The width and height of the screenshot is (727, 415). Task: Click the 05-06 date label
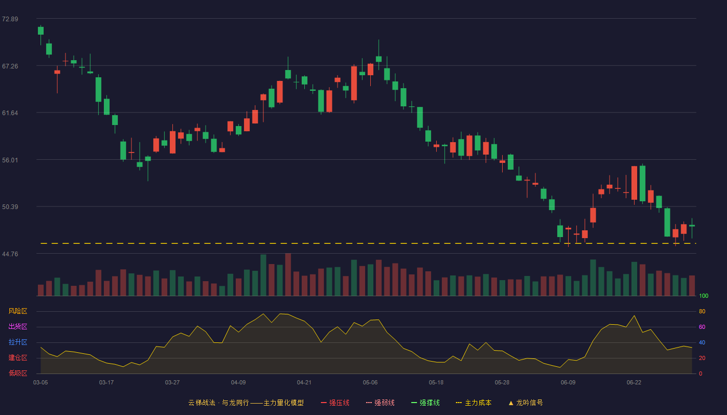pos(370,382)
